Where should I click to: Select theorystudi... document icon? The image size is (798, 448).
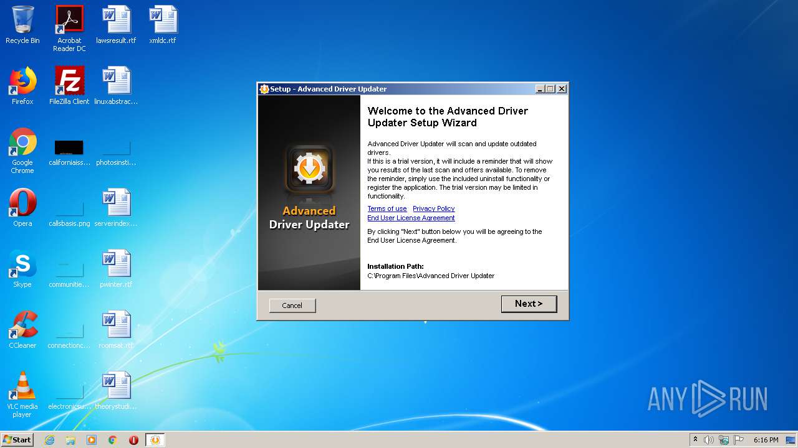click(x=116, y=391)
